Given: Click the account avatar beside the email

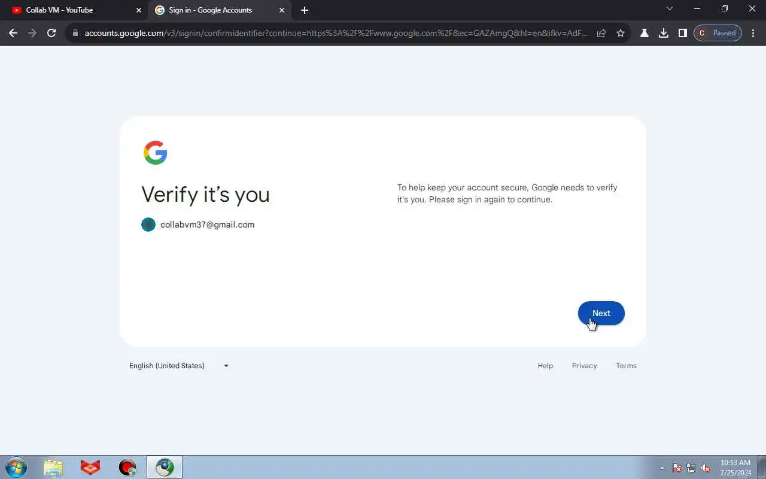Looking at the screenshot, I should (148, 225).
